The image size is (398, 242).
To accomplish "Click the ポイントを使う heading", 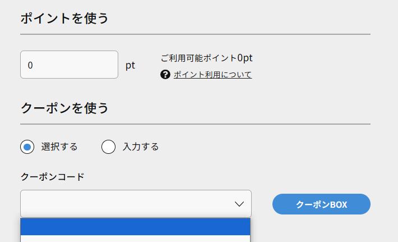I will pos(64,19).
